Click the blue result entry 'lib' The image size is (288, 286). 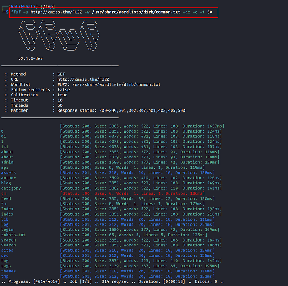tap(5, 219)
